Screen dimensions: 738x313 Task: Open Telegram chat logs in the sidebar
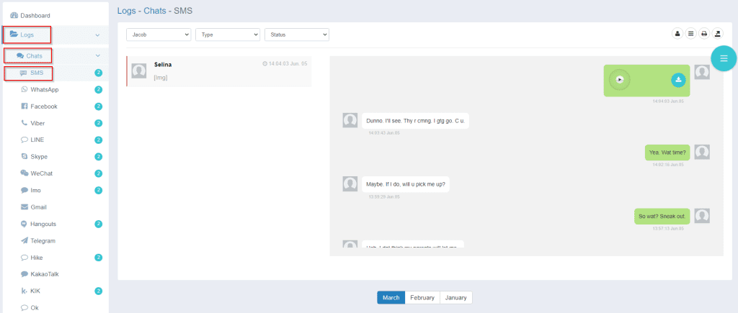(x=43, y=241)
